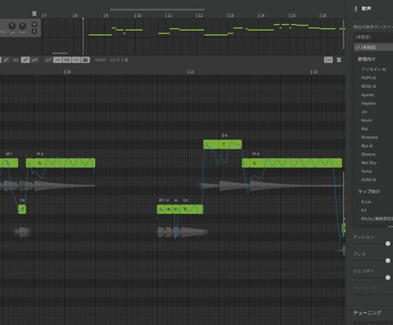The width and height of the screenshot is (393, 325).
Task: Click the ブレス slider handle
Action: [388, 261]
